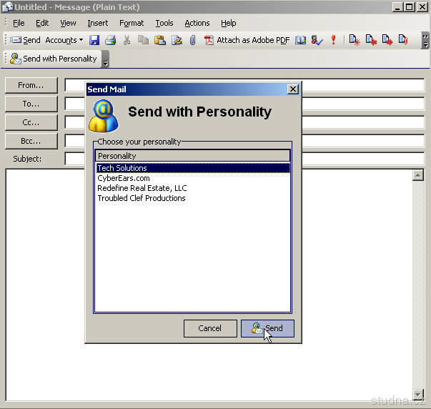Image resolution: width=431 pixels, height=409 pixels.
Task: Open the Address Book icon
Action: coord(300,40)
